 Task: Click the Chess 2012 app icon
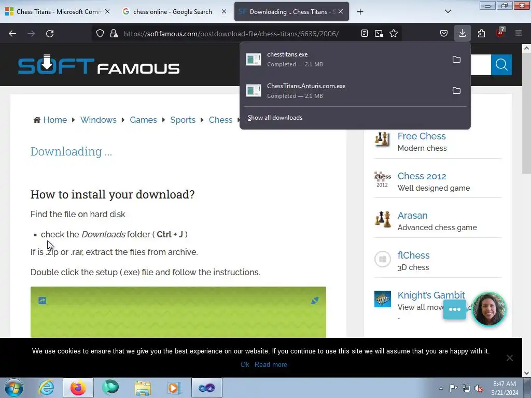coord(382,179)
